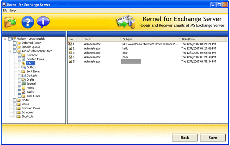Click the open folder toolbar icon

tap(10, 22)
